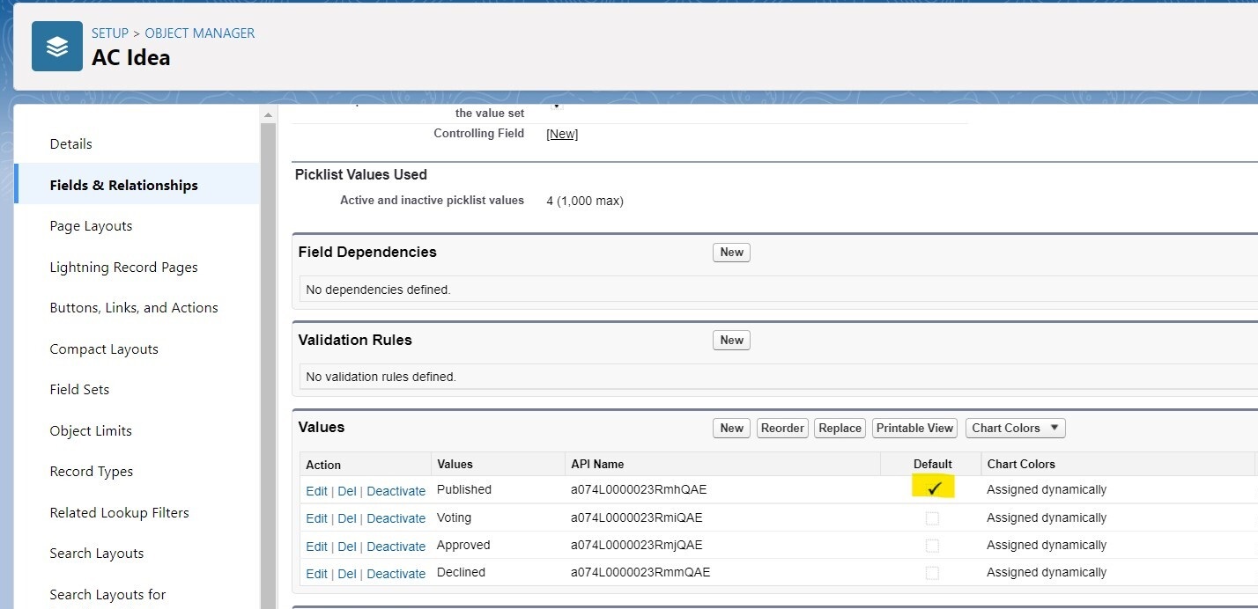Click the Reorder values button

pos(782,428)
